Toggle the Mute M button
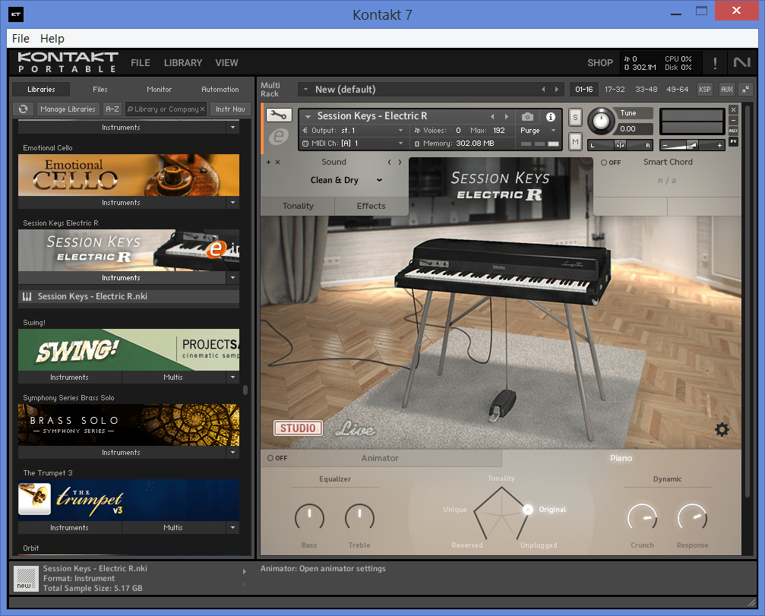Image resolution: width=765 pixels, height=616 pixels. tap(575, 142)
